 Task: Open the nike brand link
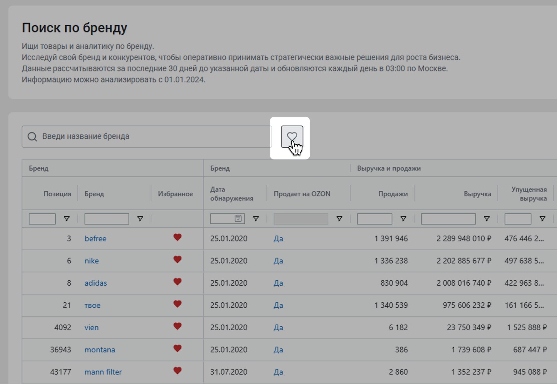92,261
